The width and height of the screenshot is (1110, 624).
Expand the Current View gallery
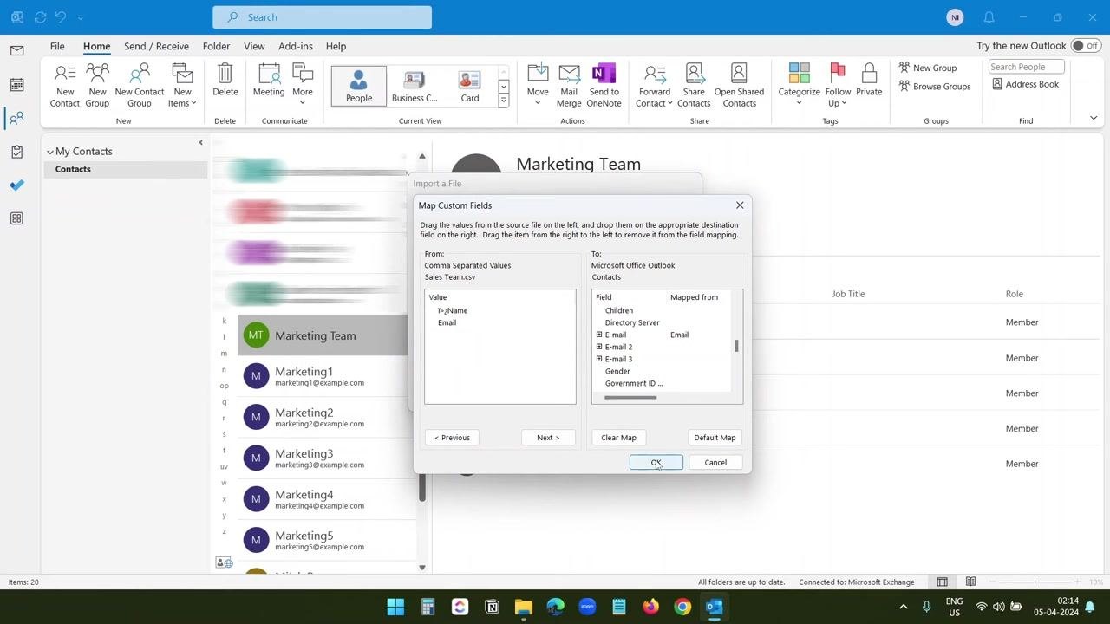(503, 101)
